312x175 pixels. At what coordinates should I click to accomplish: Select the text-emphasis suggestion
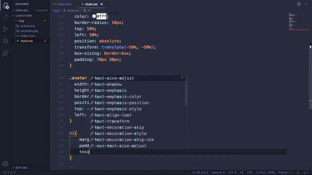tap(137, 90)
